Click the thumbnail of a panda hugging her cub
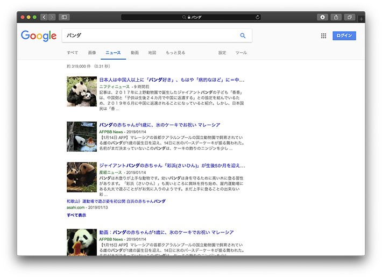 [x=82, y=91]
